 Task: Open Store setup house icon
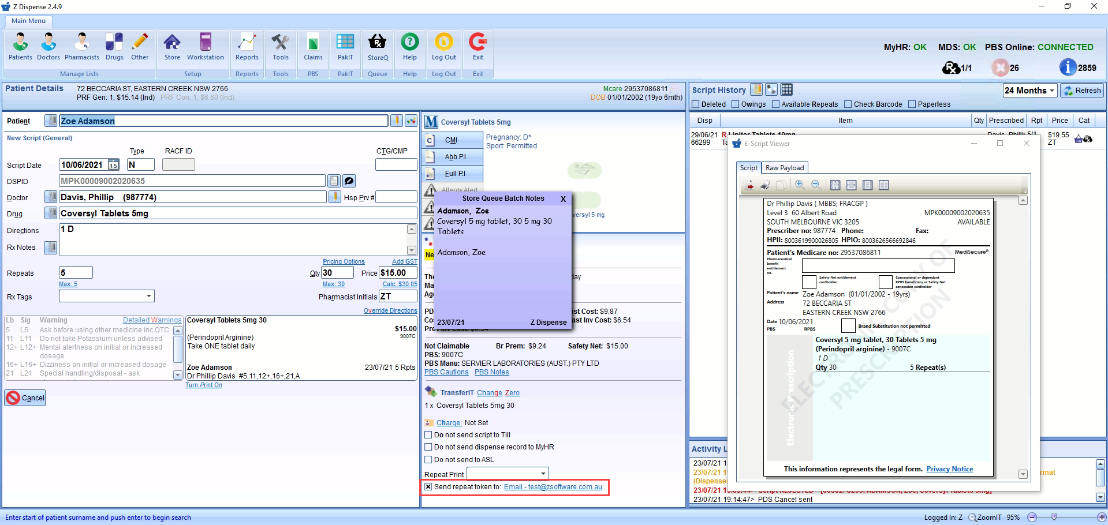(172, 46)
